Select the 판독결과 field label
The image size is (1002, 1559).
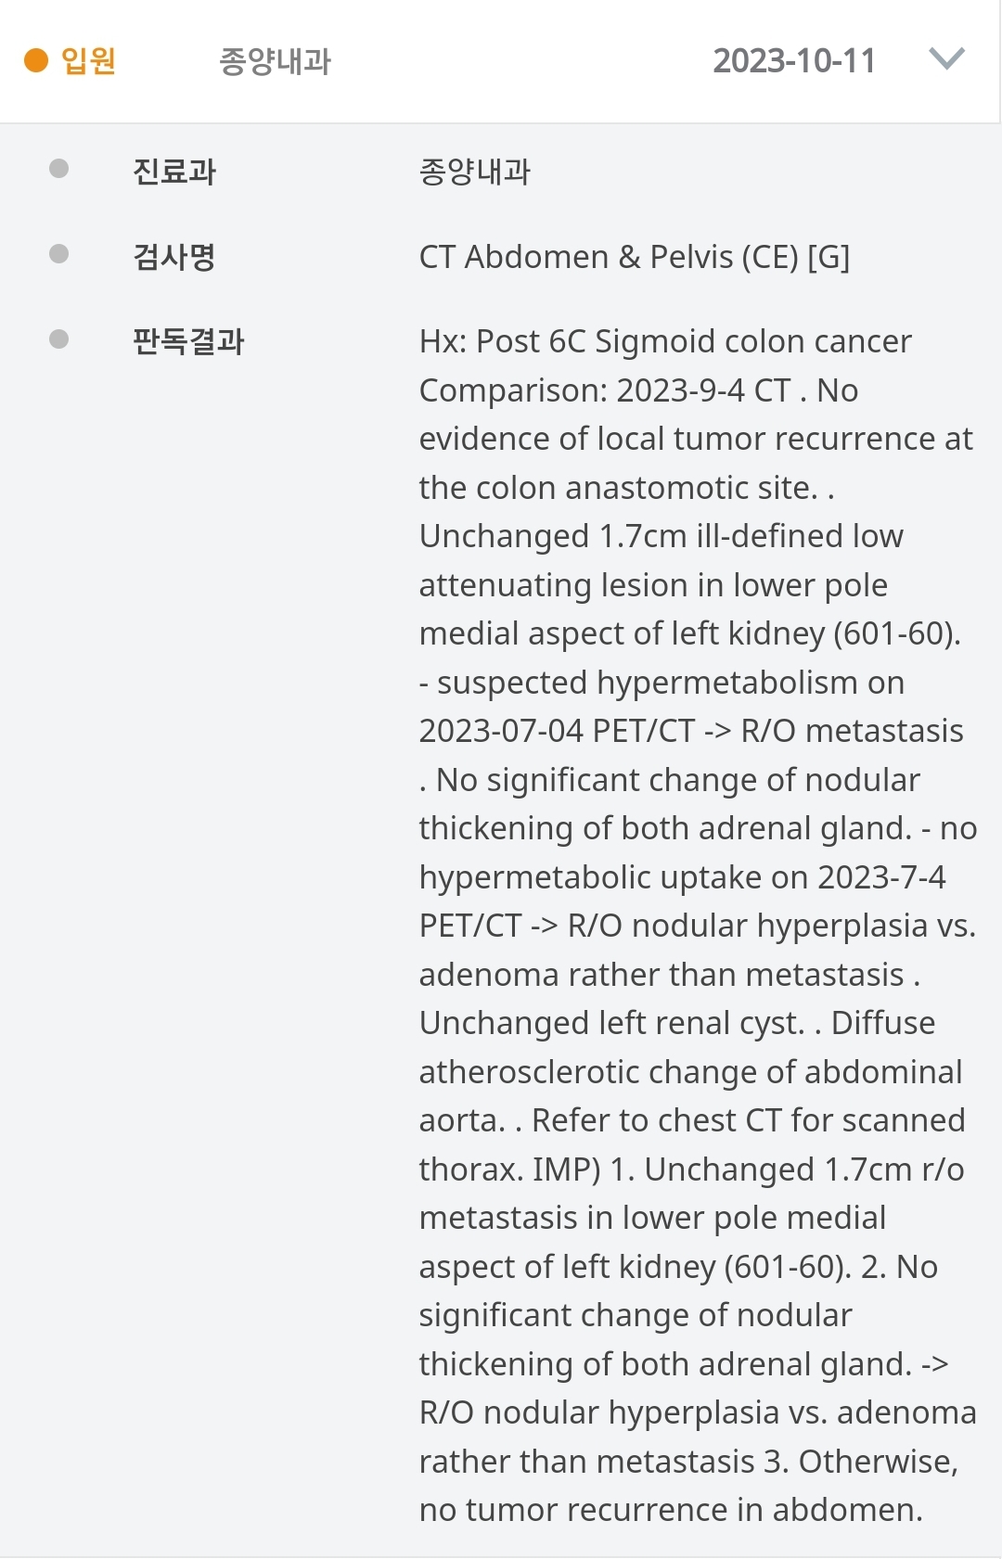(188, 341)
